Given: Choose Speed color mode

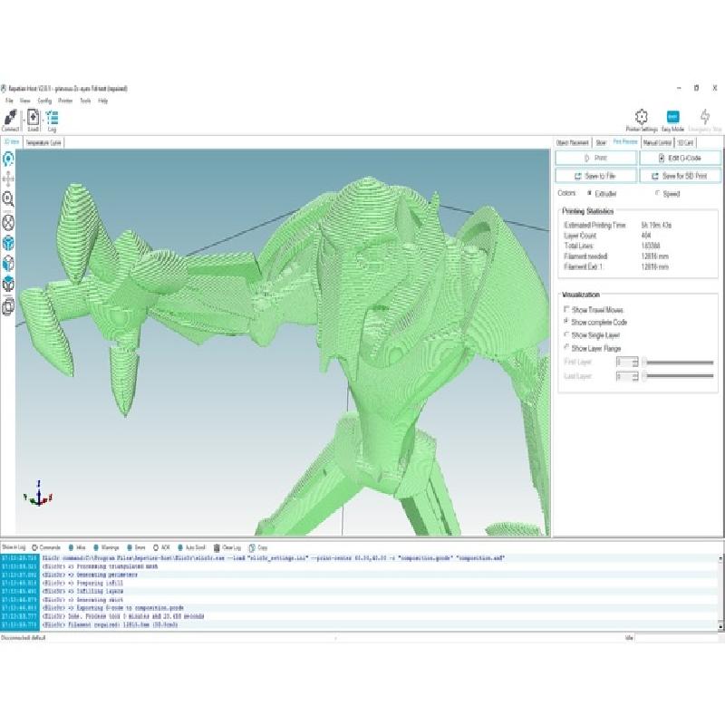Looking at the screenshot, I should point(657,193).
